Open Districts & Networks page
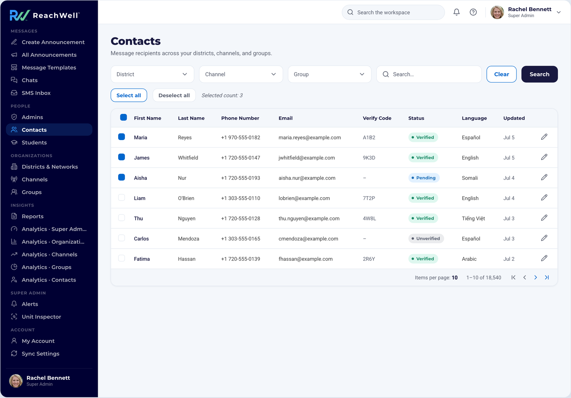 49,167
